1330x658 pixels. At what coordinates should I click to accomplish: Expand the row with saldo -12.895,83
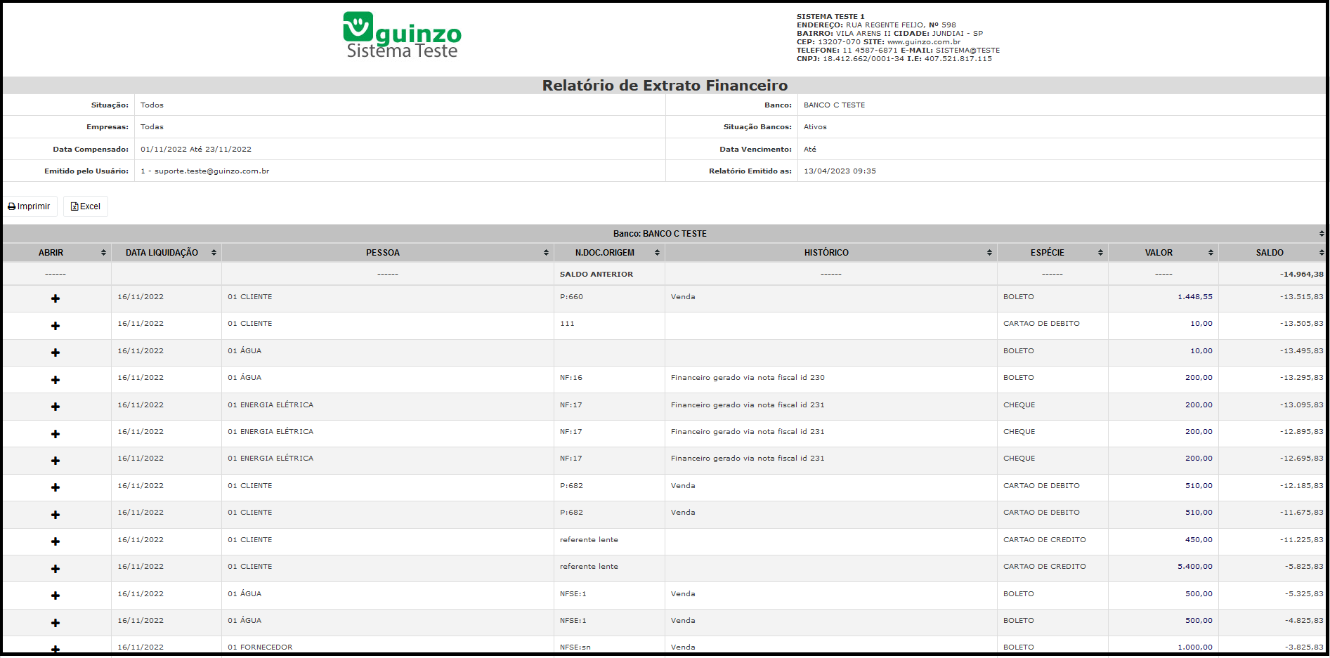point(56,434)
